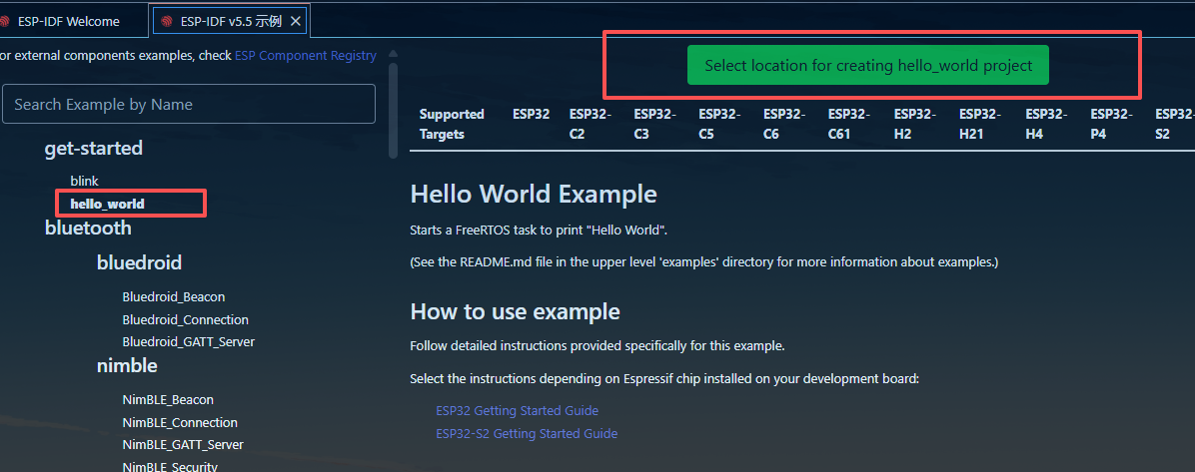Click the 'Starts a FreeRTOS task' description line
The height and width of the screenshot is (472, 1195).
pos(539,230)
